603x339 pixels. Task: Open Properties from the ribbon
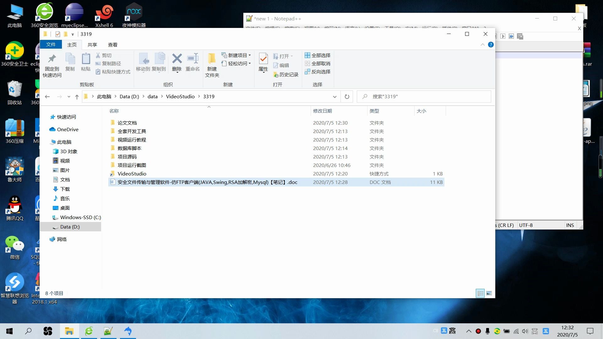[x=263, y=59]
